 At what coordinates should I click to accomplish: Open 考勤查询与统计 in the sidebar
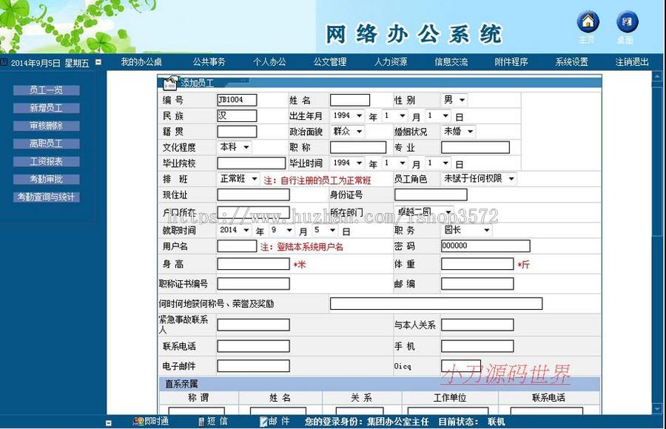tap(47, 197)
